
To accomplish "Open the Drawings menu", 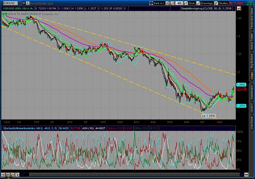I will [x=205, y=3].
